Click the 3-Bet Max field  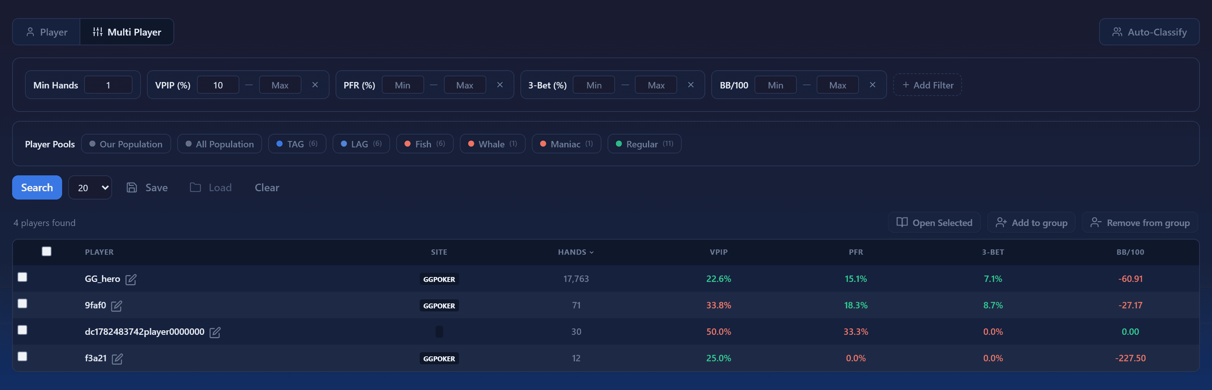pyautogui.click(x=656, y=85)
